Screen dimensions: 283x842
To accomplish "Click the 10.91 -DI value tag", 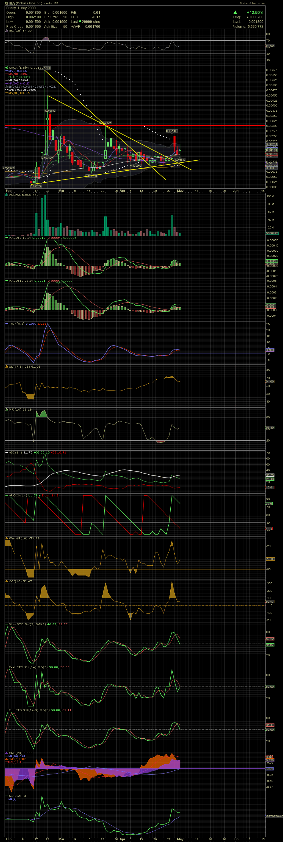I will 270,487.
